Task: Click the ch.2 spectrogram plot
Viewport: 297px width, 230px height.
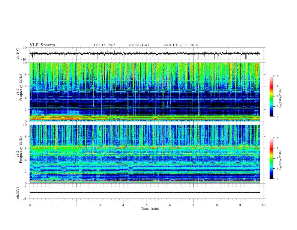Action: (x=144, y=154)
